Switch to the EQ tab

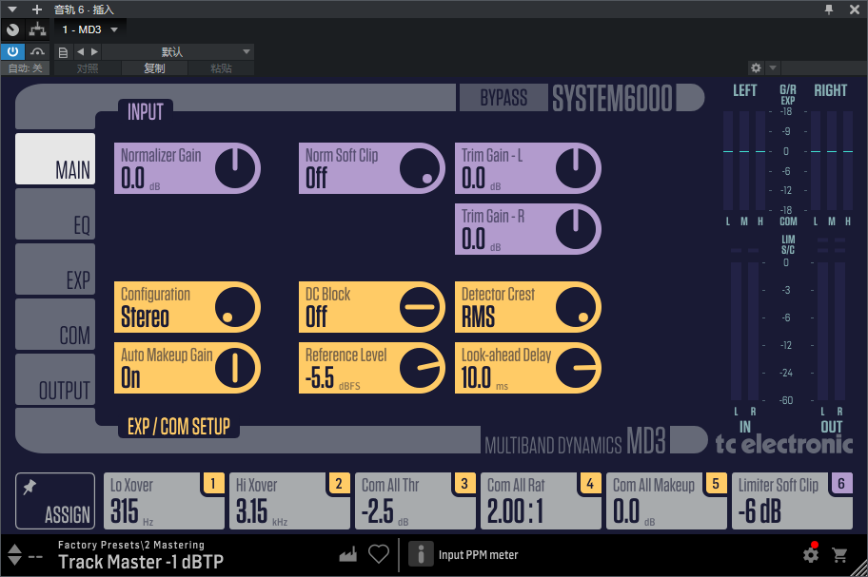click(x=55, y=214)
